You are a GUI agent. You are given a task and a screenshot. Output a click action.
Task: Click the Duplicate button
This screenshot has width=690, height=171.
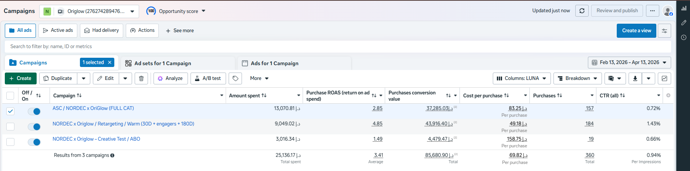point(58,78)
